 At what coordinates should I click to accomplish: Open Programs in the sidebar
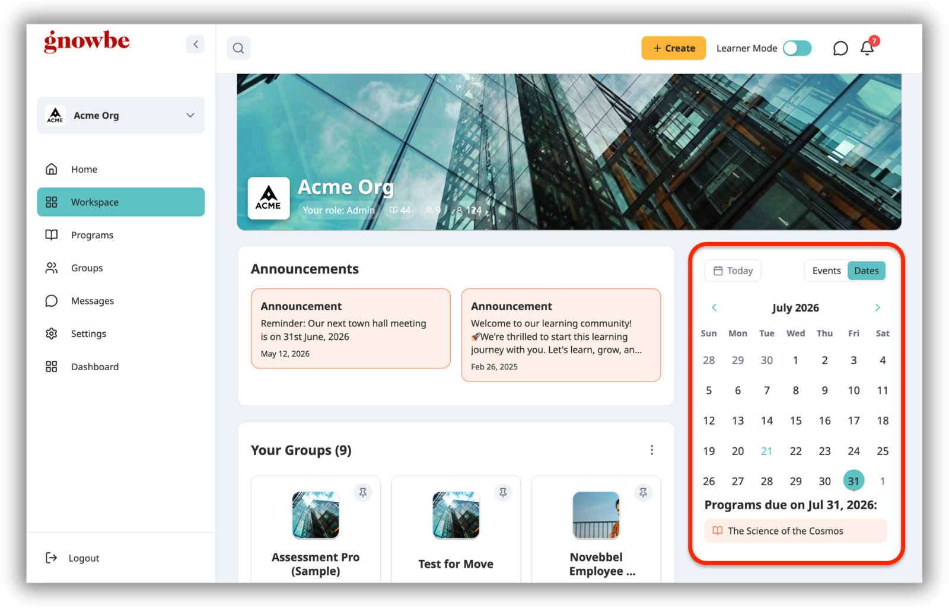coord(121,235)
